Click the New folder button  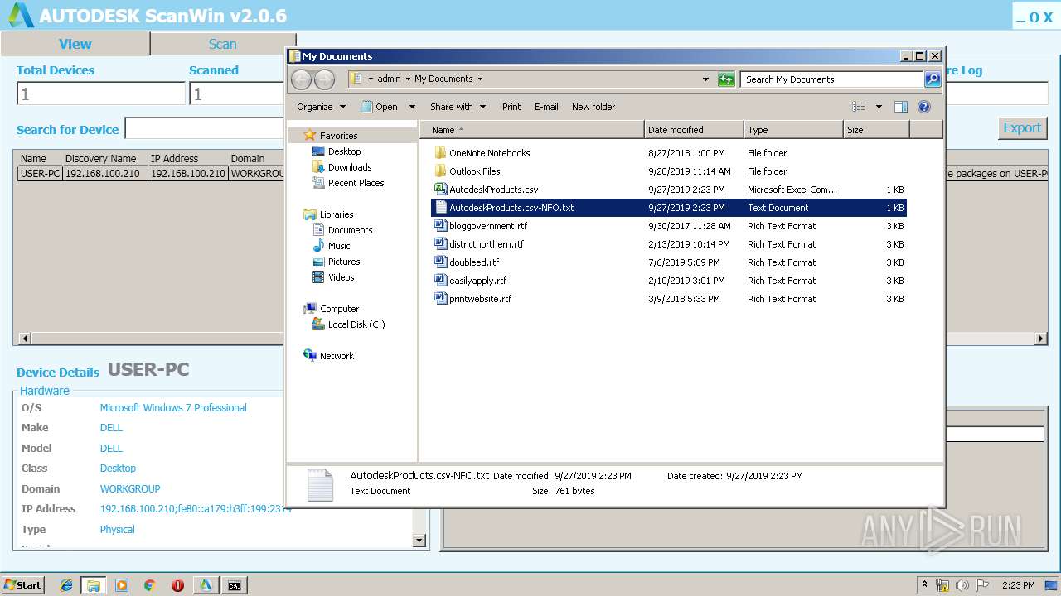click(593, 107)
